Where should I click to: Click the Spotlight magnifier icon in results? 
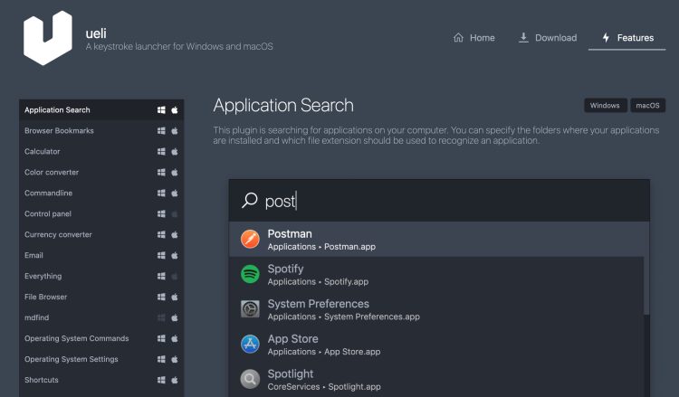pos(250,379)
